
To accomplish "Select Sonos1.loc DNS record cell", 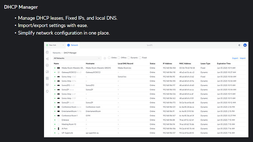I will pos(122,76).
